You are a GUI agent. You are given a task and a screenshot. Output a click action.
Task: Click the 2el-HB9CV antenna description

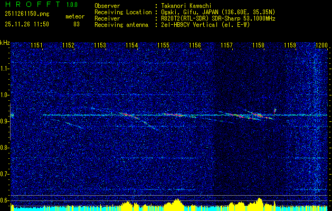tap(205, 25)
